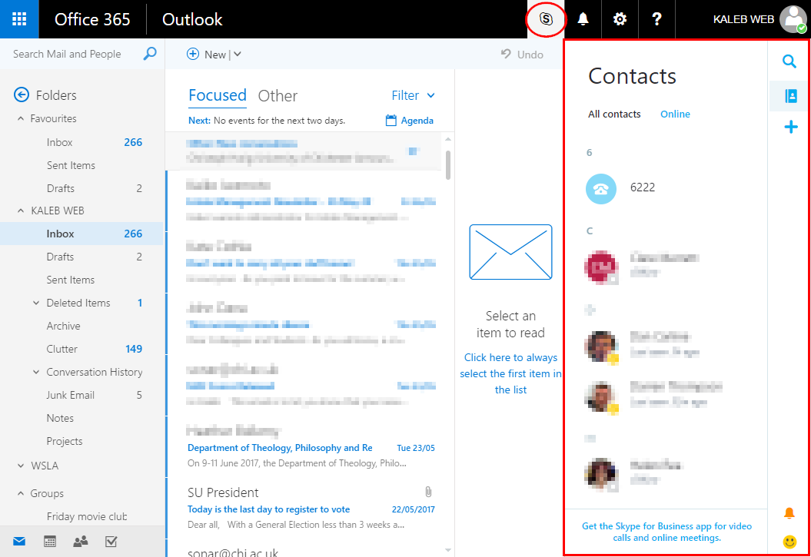Click the message list scrollbar thumb
811x557 pixels.
point(448,165)
